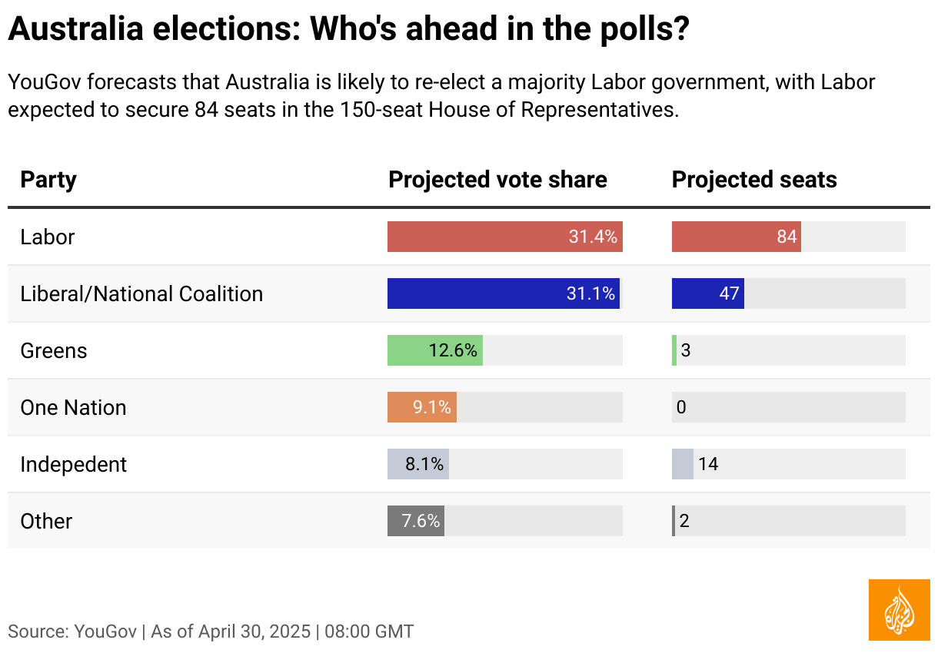Click Labor's 84 projected seats bar
This screenshot has height=653, width=938.
coord(736,237)
